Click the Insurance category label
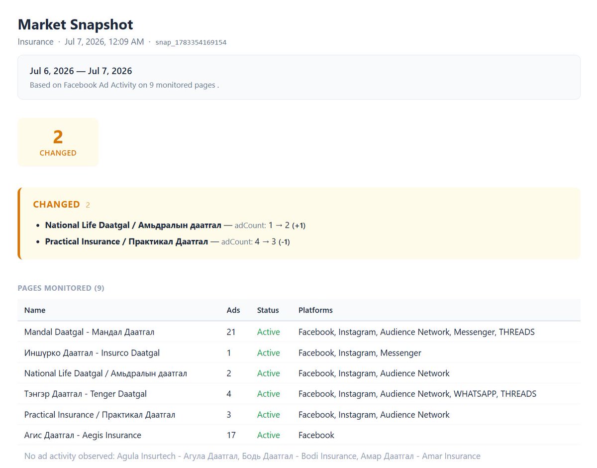The height and width of the screenshot is (468, 597). tap(36, 42)
